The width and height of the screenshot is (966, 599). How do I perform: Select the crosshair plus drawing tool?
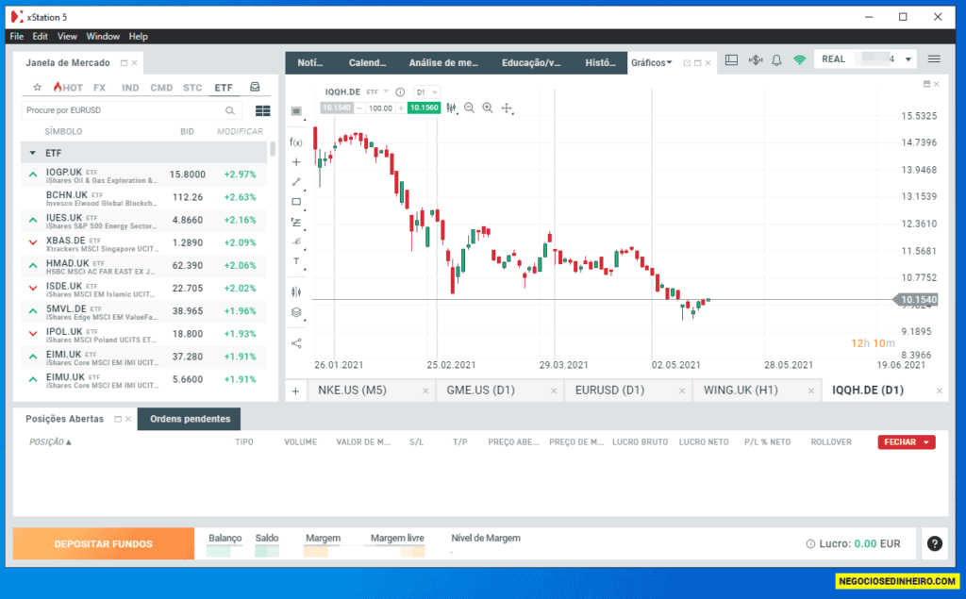(296, 162)
